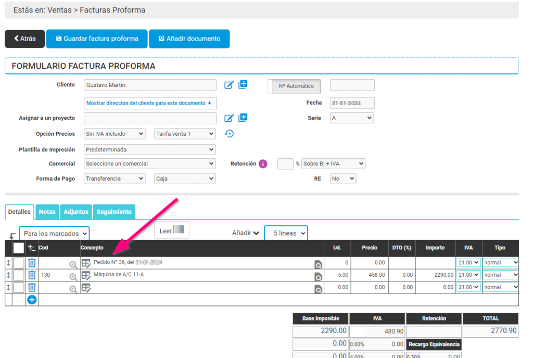The image size is (533, 358).
Task: Click the Fecha input field
Action: coord(352,103)
